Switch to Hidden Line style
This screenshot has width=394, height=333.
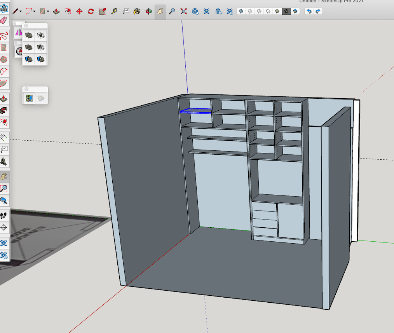[268, 11]
